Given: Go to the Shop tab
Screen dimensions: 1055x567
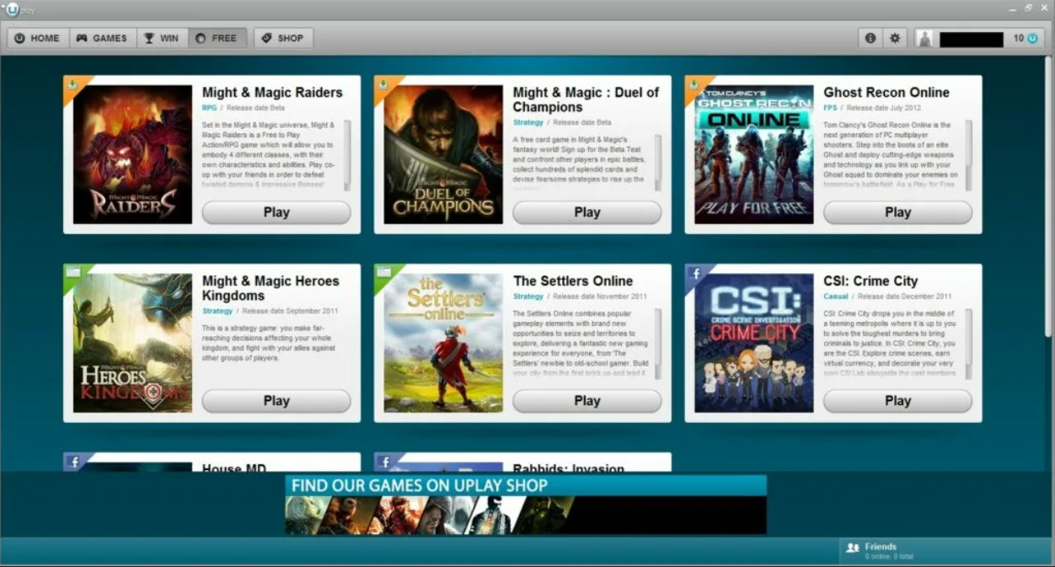Looking at the screenshot, I should (283, 38).
